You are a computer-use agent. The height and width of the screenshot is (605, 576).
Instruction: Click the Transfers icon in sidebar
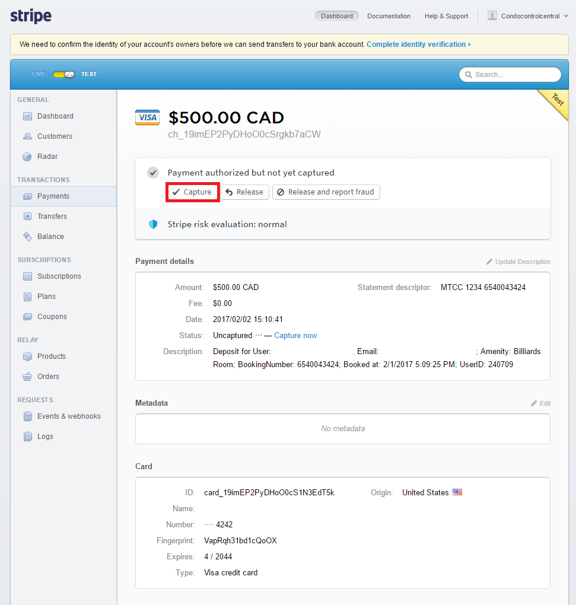[27, 216]
